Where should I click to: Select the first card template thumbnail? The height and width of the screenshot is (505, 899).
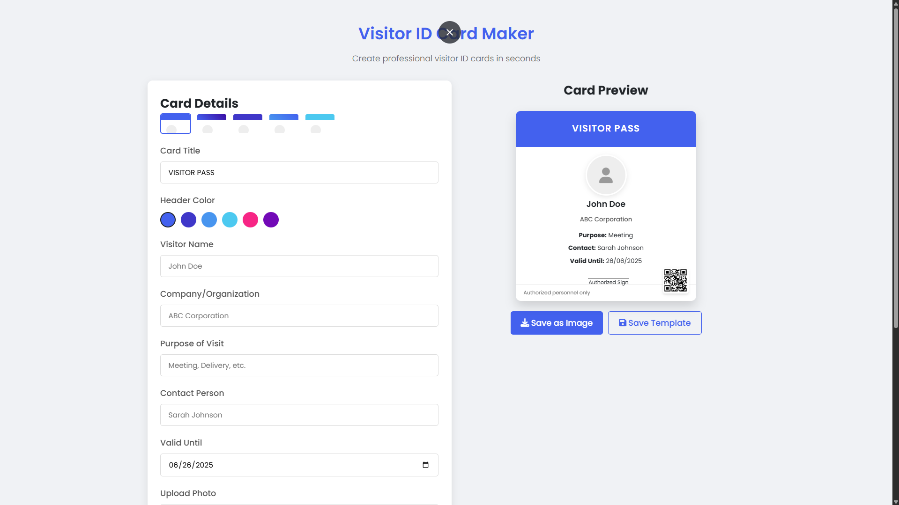click(176, 124)
